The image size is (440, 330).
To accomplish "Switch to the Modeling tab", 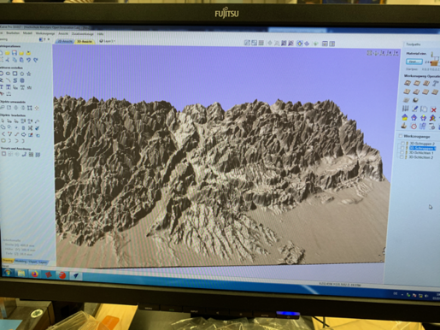I will 21,261.
